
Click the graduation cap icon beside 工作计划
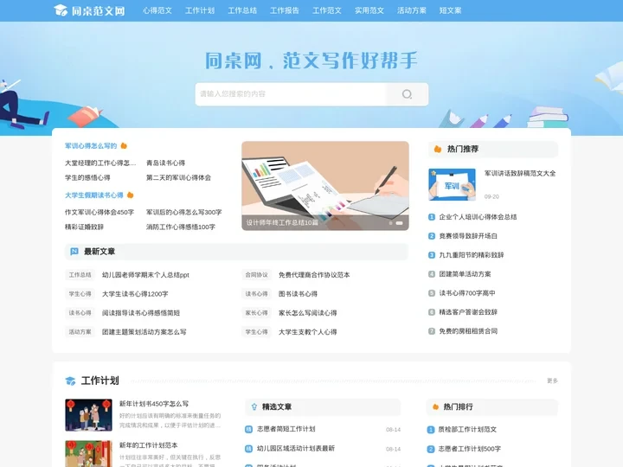point(70,381)
